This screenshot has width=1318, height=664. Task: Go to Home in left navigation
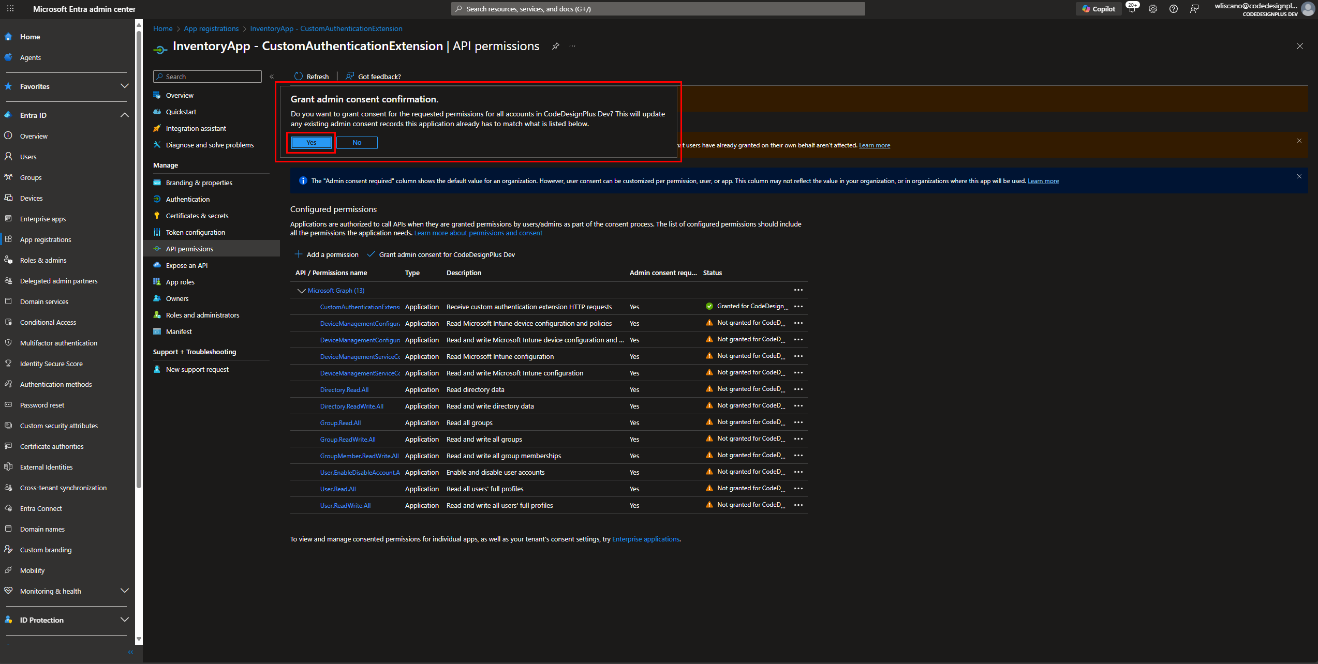[30, 37]
